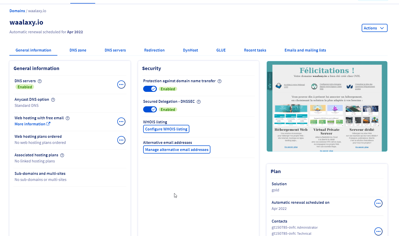Toggle Protection against domain name transfer
The width and height of the screenshot is (399, 236).
tap(150, 89)
